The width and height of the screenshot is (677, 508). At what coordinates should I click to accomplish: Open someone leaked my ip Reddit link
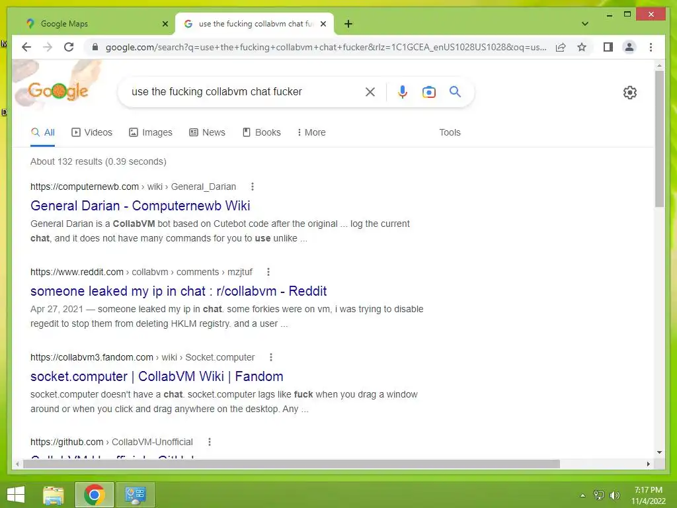179,291
